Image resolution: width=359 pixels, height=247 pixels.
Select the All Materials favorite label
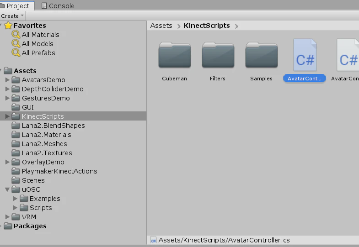pyautogui.click(x=41, y=35)
